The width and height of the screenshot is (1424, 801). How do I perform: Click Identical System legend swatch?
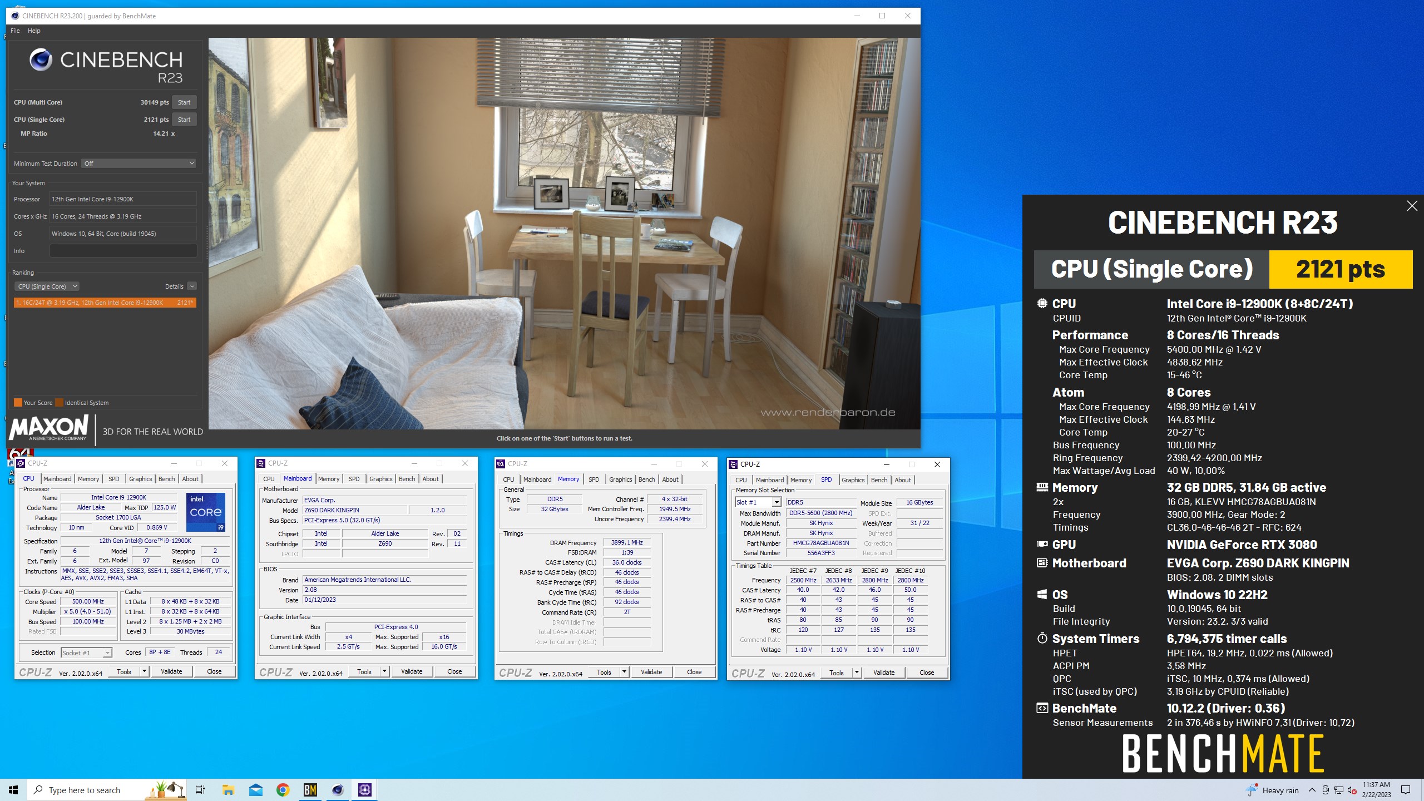[59, 403]
